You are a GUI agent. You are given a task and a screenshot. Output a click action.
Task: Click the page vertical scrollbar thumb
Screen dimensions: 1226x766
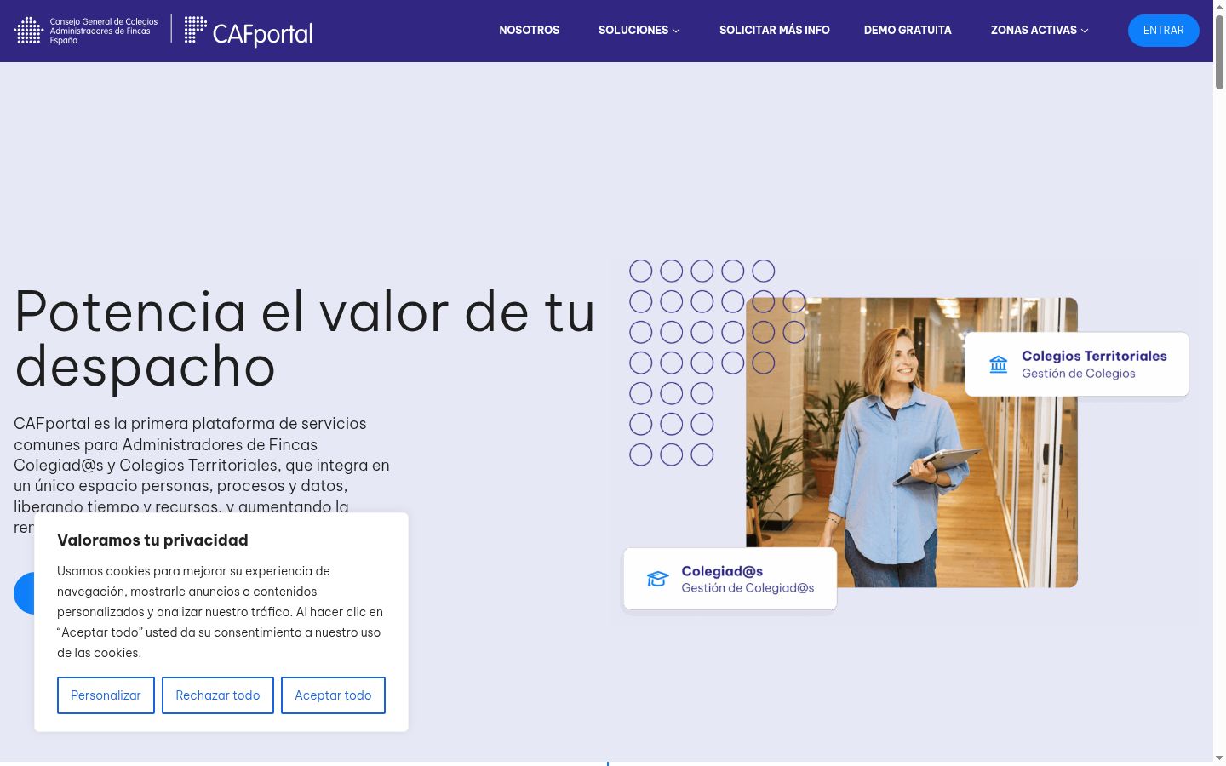1219,51
